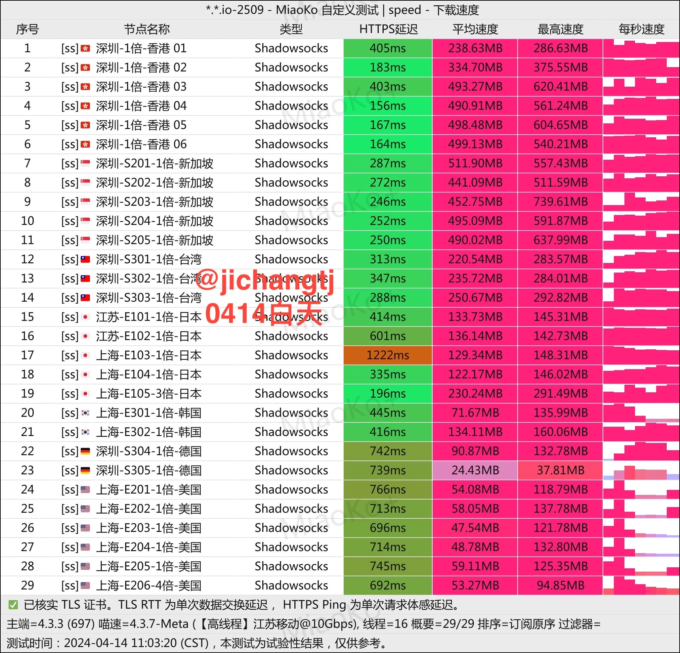
Task: Click South Korea flag next to 上海-E301
Action: click(x=85, y=413)
